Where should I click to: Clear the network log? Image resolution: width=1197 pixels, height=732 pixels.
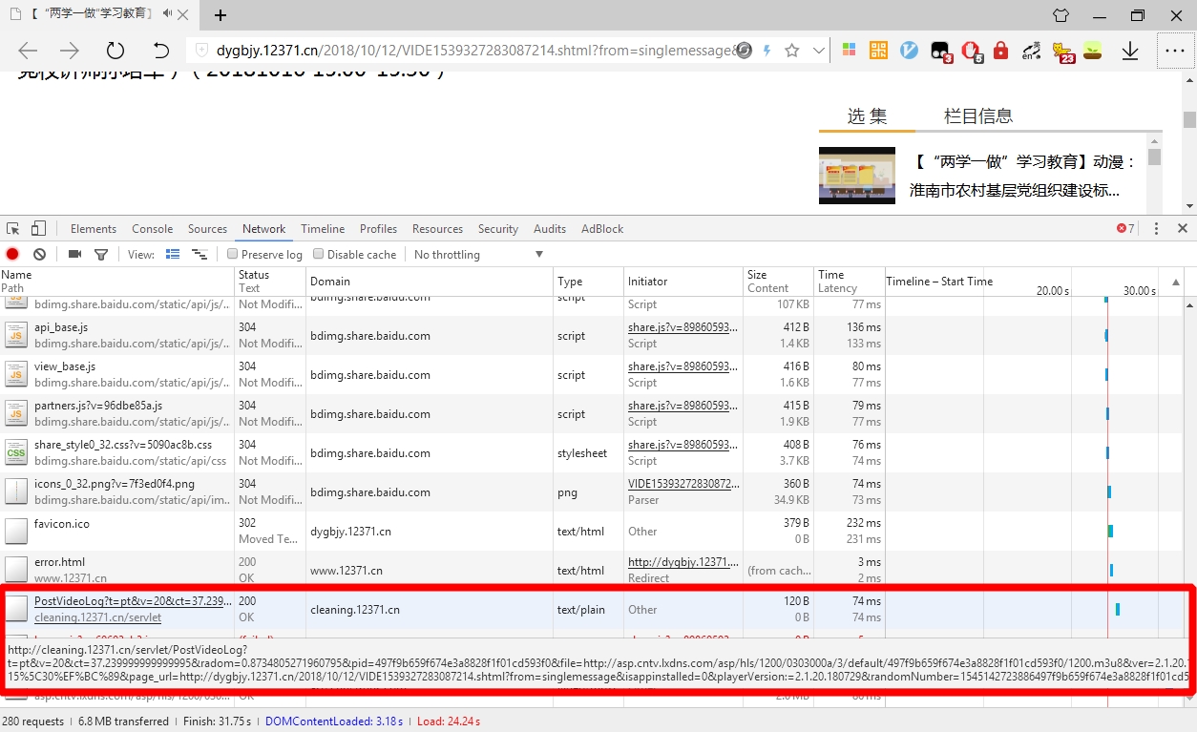pos(39,255)
